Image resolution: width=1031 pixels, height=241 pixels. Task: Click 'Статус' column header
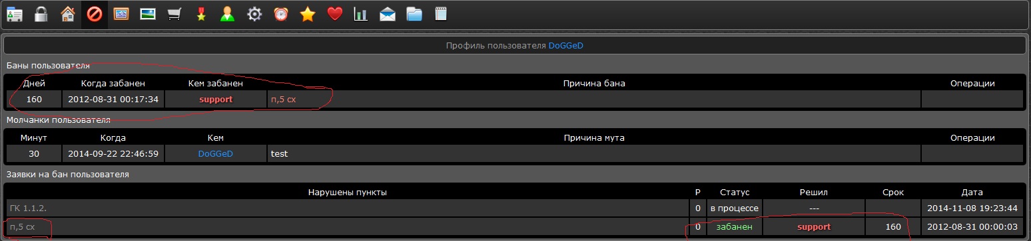click(735, 193)
